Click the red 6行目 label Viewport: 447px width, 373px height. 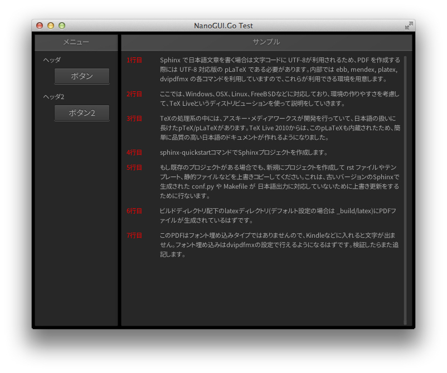click(x=134, y=211)
